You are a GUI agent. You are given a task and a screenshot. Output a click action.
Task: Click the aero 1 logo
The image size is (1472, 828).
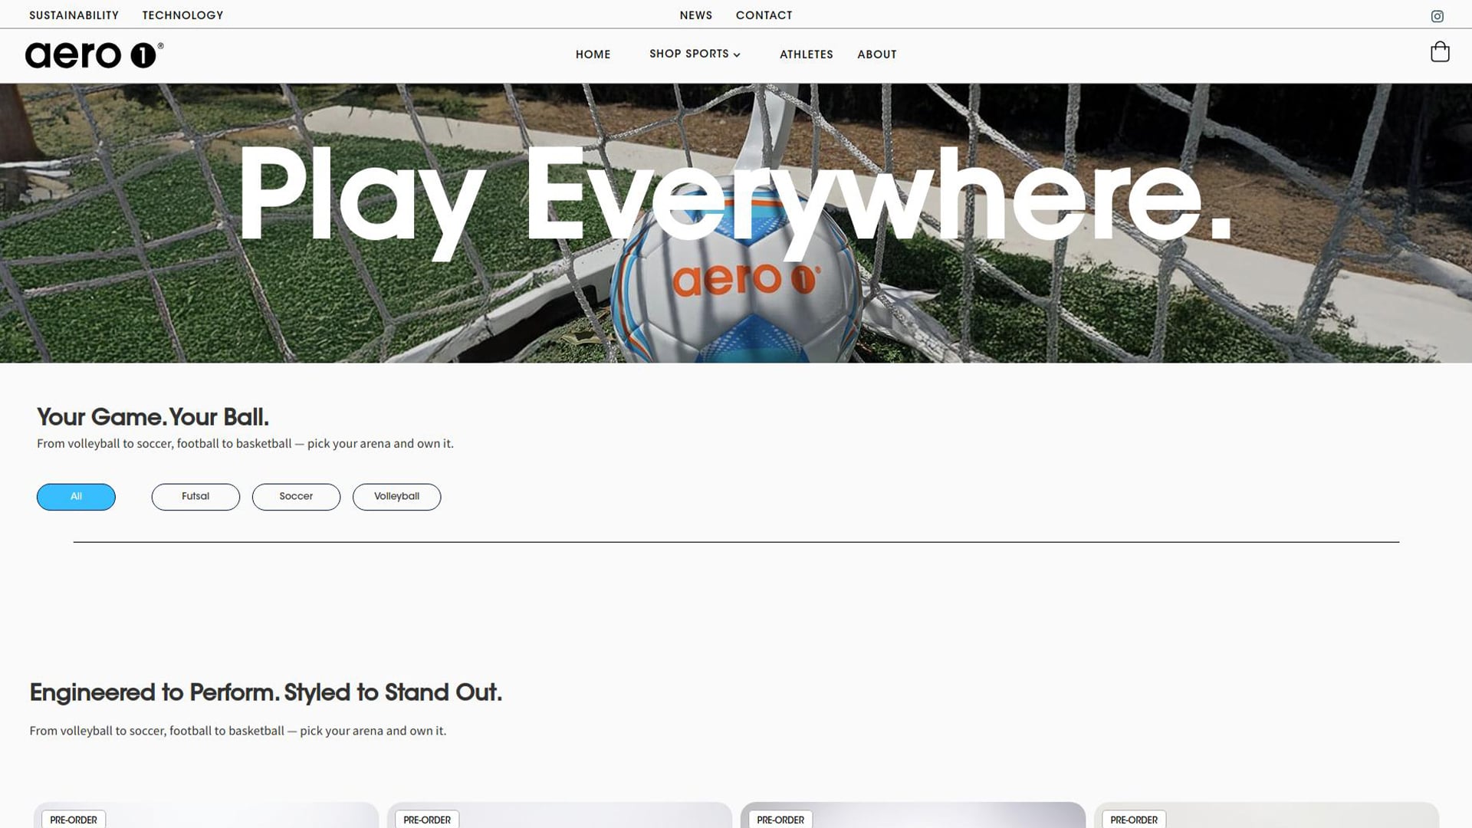94,55
